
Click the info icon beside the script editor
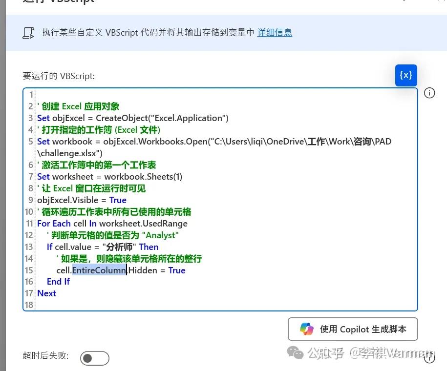click(429, 93)
